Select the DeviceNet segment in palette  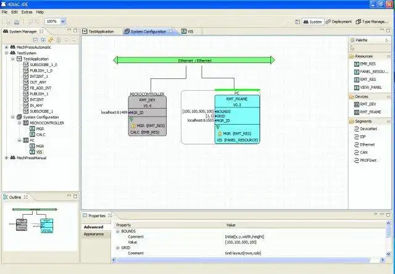(365, 129)
